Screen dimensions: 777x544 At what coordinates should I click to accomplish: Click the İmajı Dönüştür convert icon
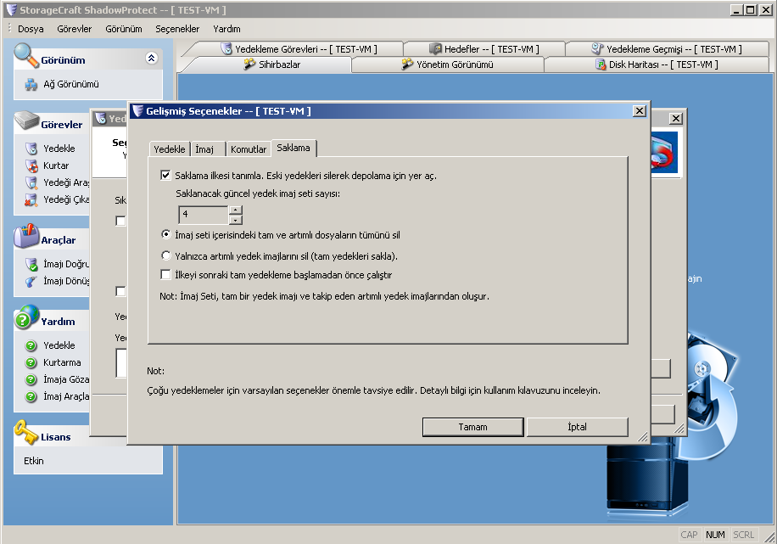(x=31, y=281)
